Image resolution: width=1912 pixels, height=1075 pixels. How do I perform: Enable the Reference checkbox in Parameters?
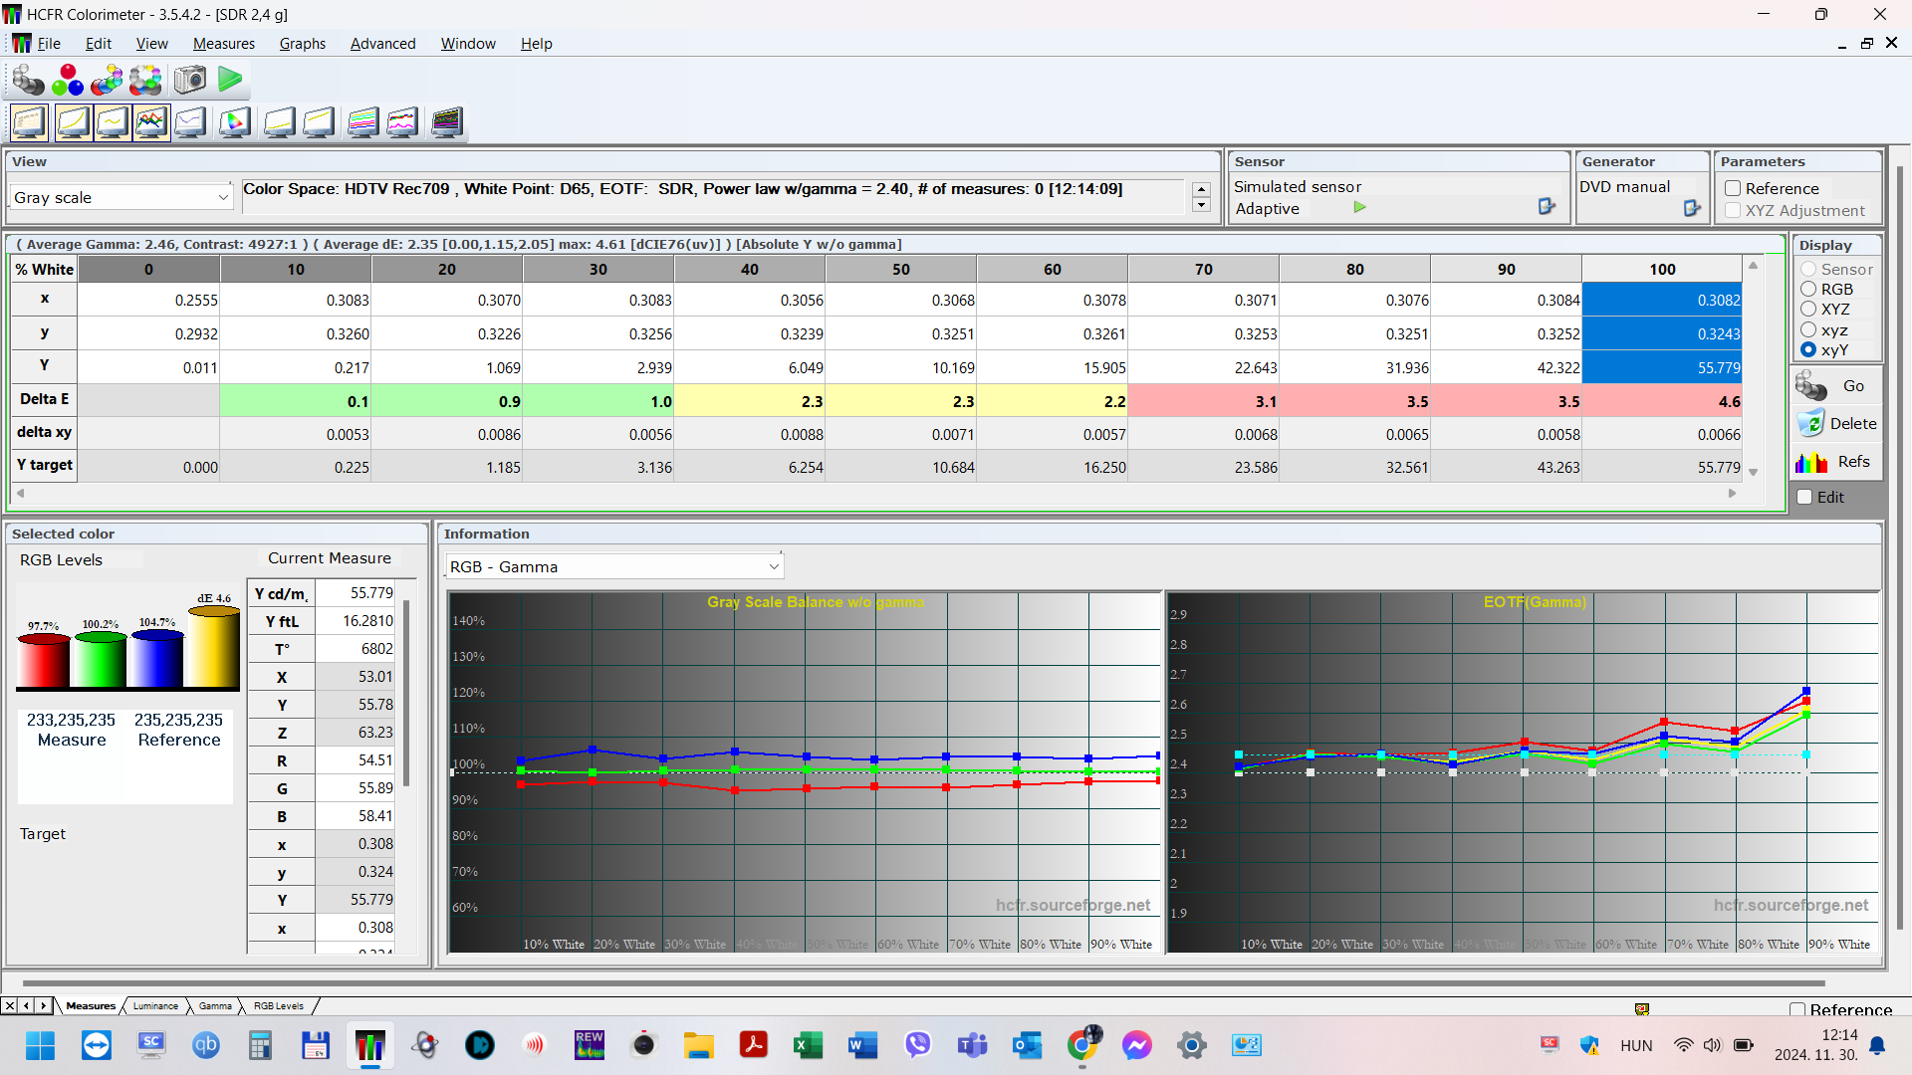pyautogui.click(x=1733, y=188)
